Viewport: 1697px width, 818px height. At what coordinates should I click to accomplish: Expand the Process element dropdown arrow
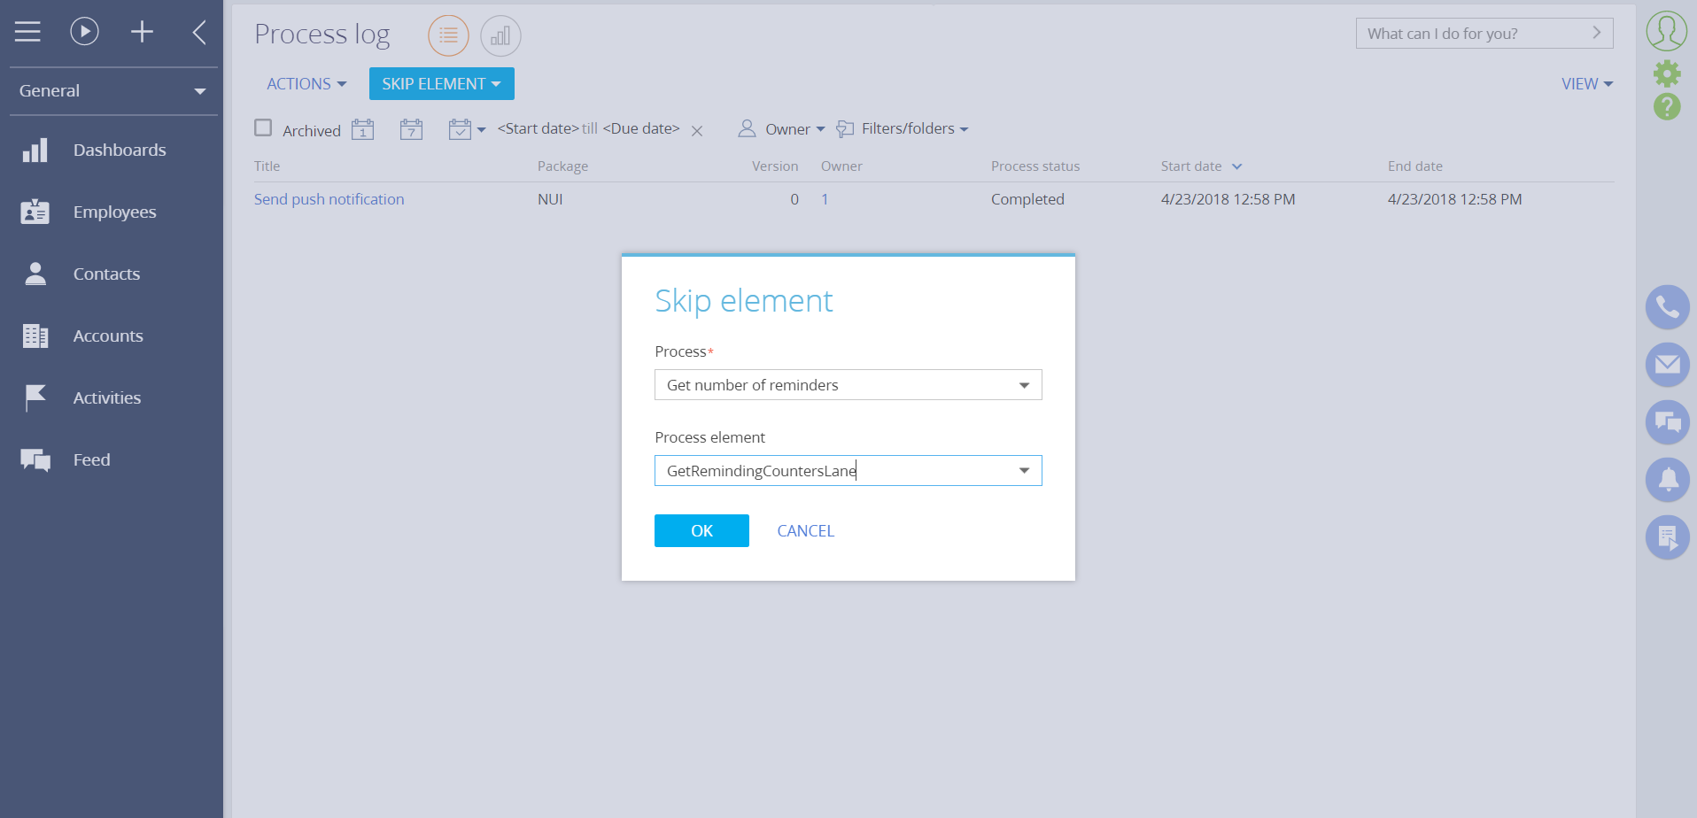tap(1024, 471)
